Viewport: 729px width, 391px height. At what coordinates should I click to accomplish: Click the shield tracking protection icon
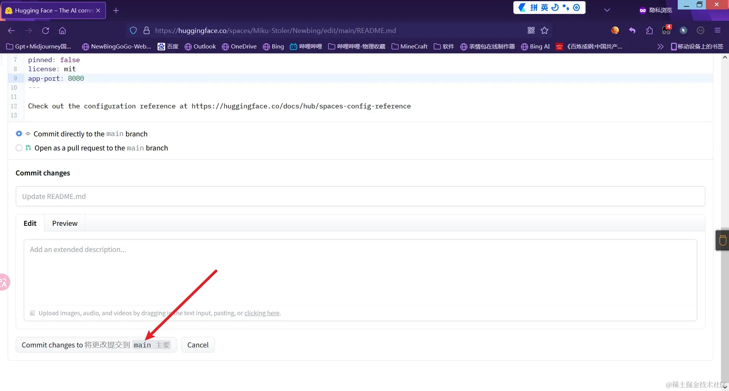(133, 31)
